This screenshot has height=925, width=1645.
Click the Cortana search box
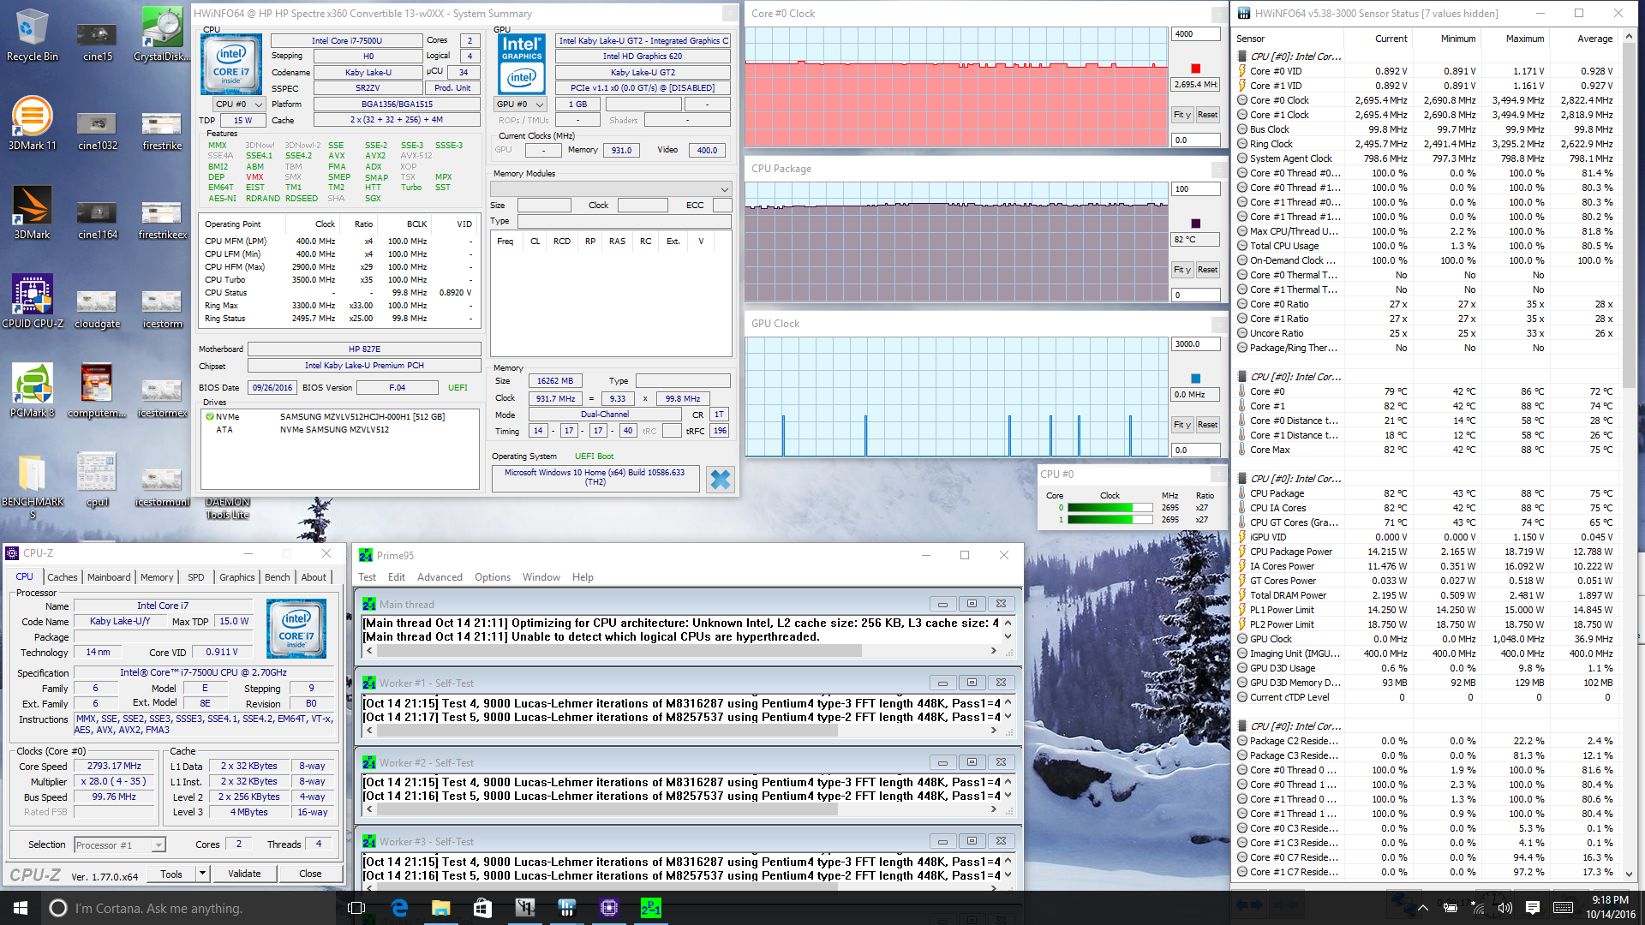point(188,908)
